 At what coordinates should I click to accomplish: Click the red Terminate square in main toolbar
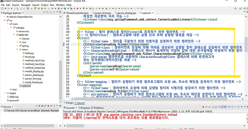[77, 8]
